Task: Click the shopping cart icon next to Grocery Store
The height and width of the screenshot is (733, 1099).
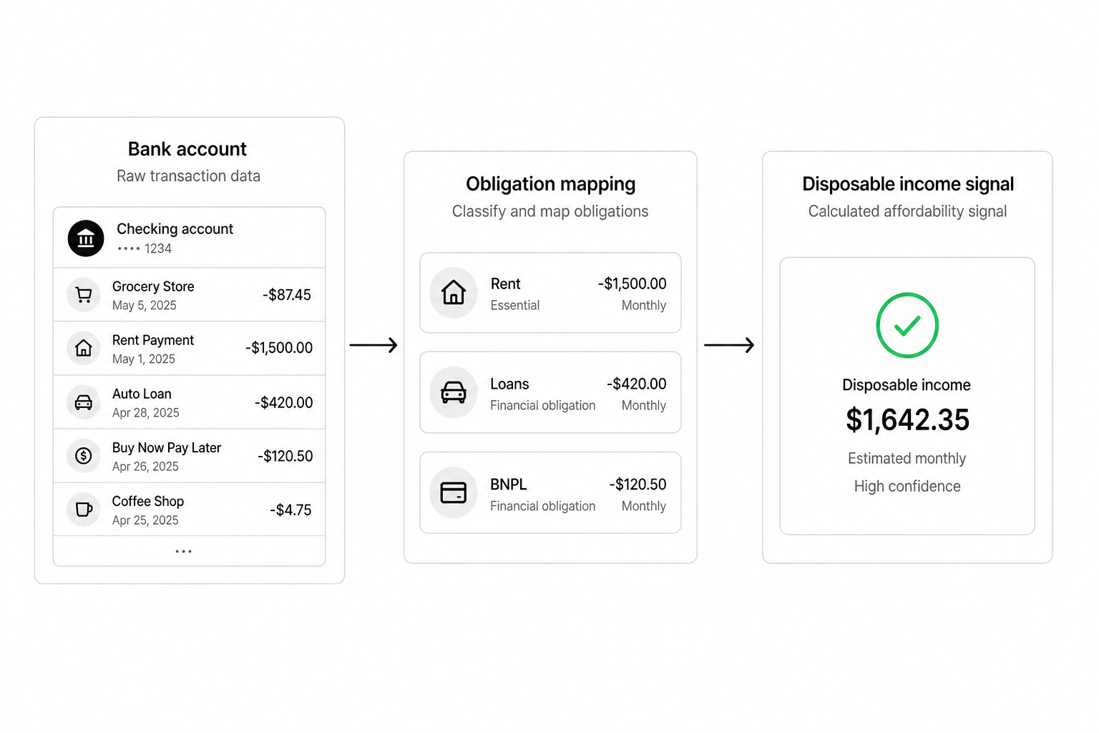Action: click(84, 295)
